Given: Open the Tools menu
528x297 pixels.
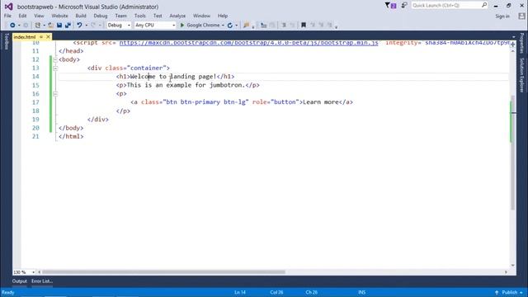Looking at the screenshot, I should [x=139, y=16].
